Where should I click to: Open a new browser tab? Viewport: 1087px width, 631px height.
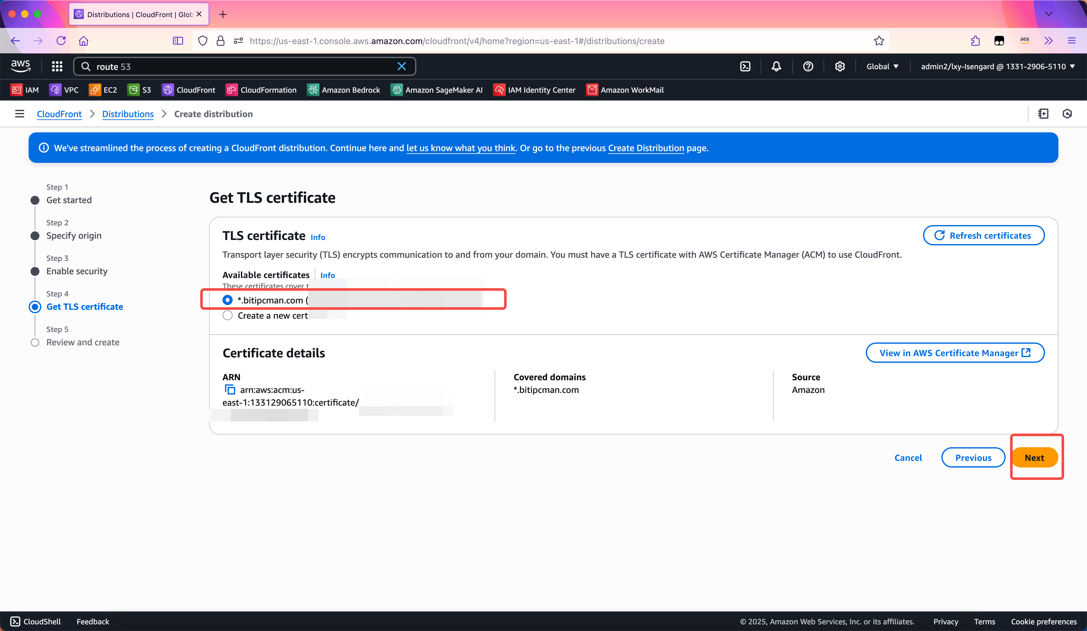click(222, 14)
